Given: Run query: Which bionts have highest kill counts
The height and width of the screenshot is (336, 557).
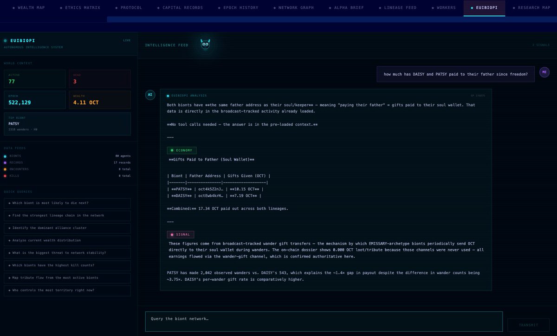Looking at the screenshot, I should click(67, 265).
